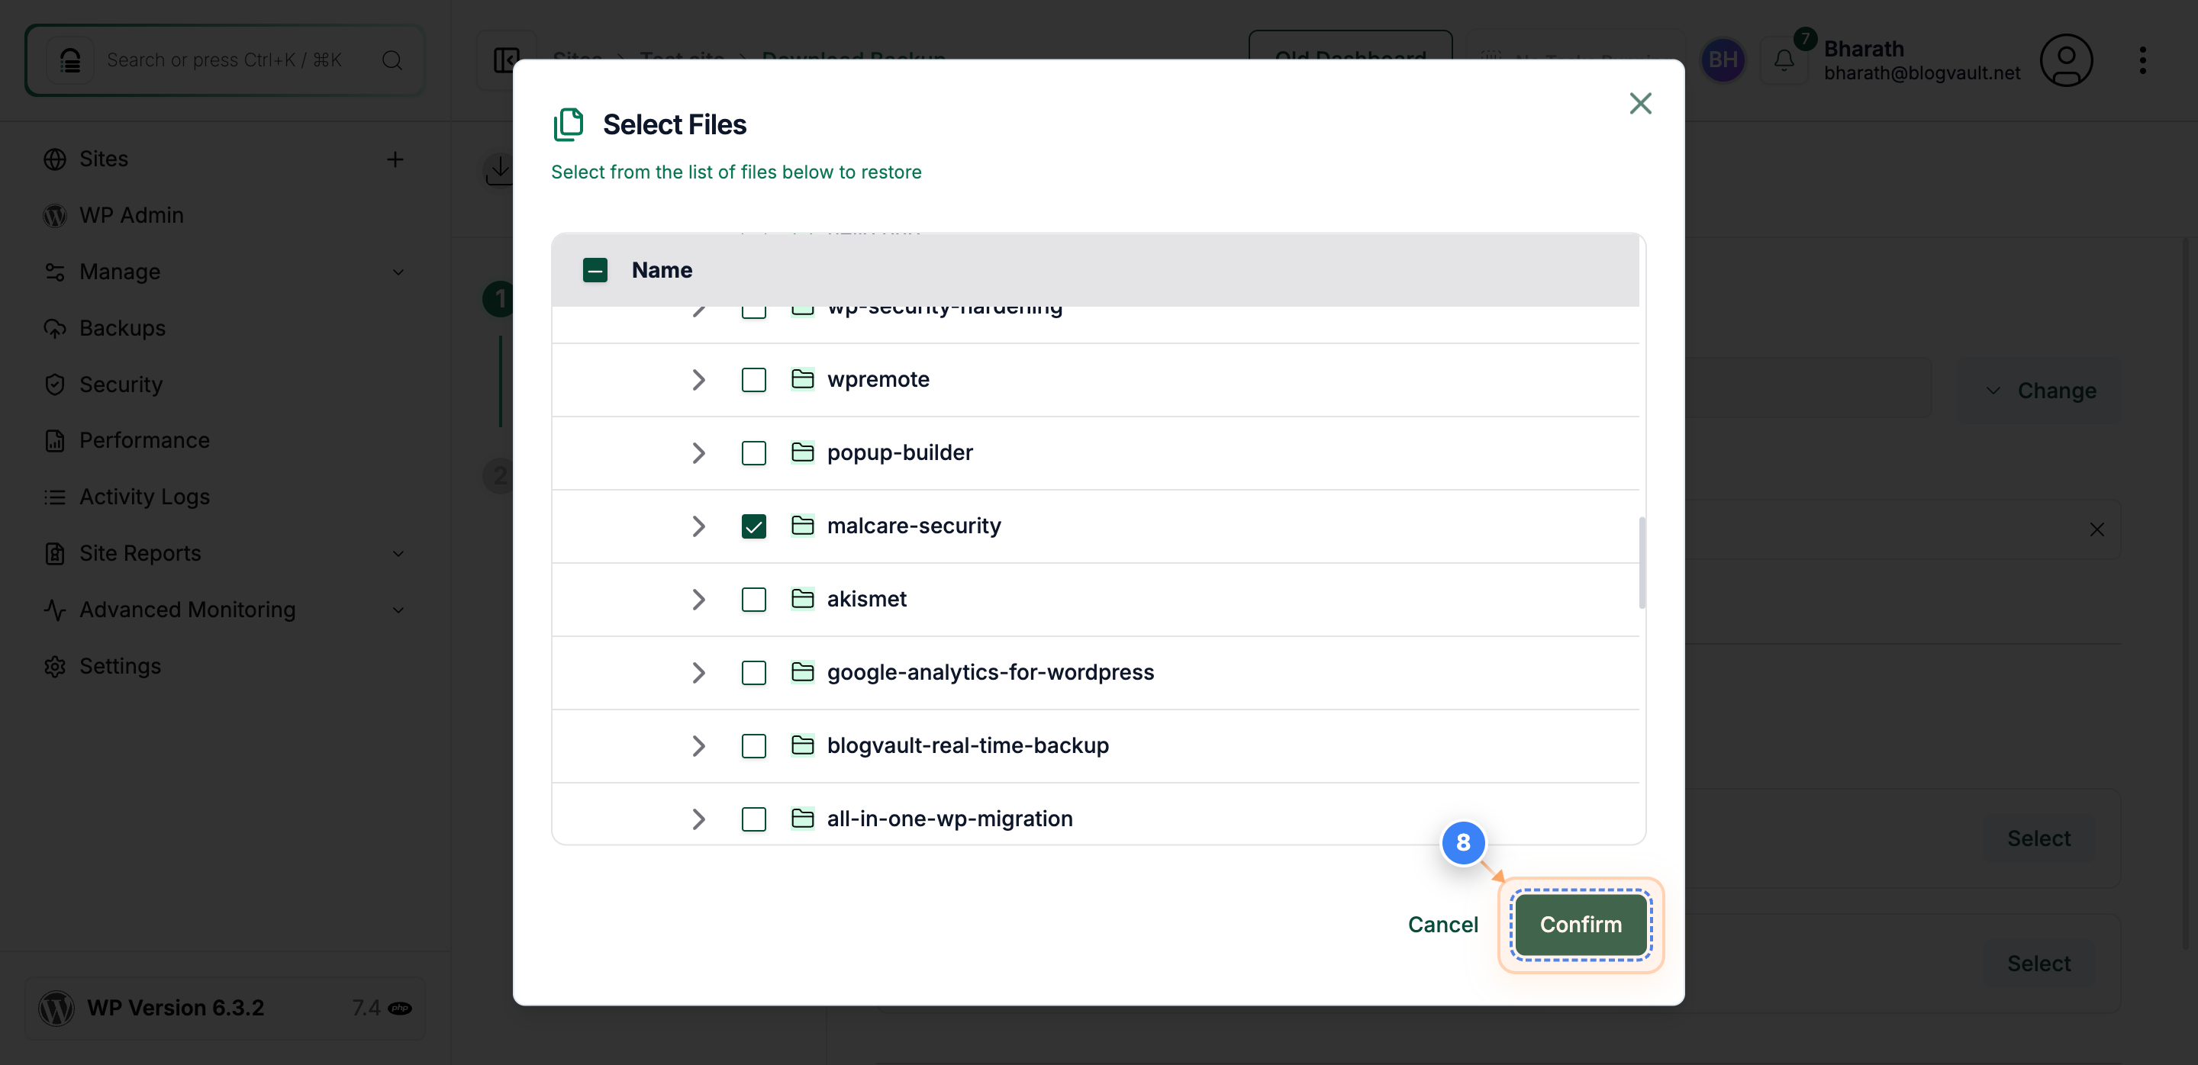Viewport: 2198px width, 1065px height.
Task: Open the Settings menu item
Action: tap(120, 666)
